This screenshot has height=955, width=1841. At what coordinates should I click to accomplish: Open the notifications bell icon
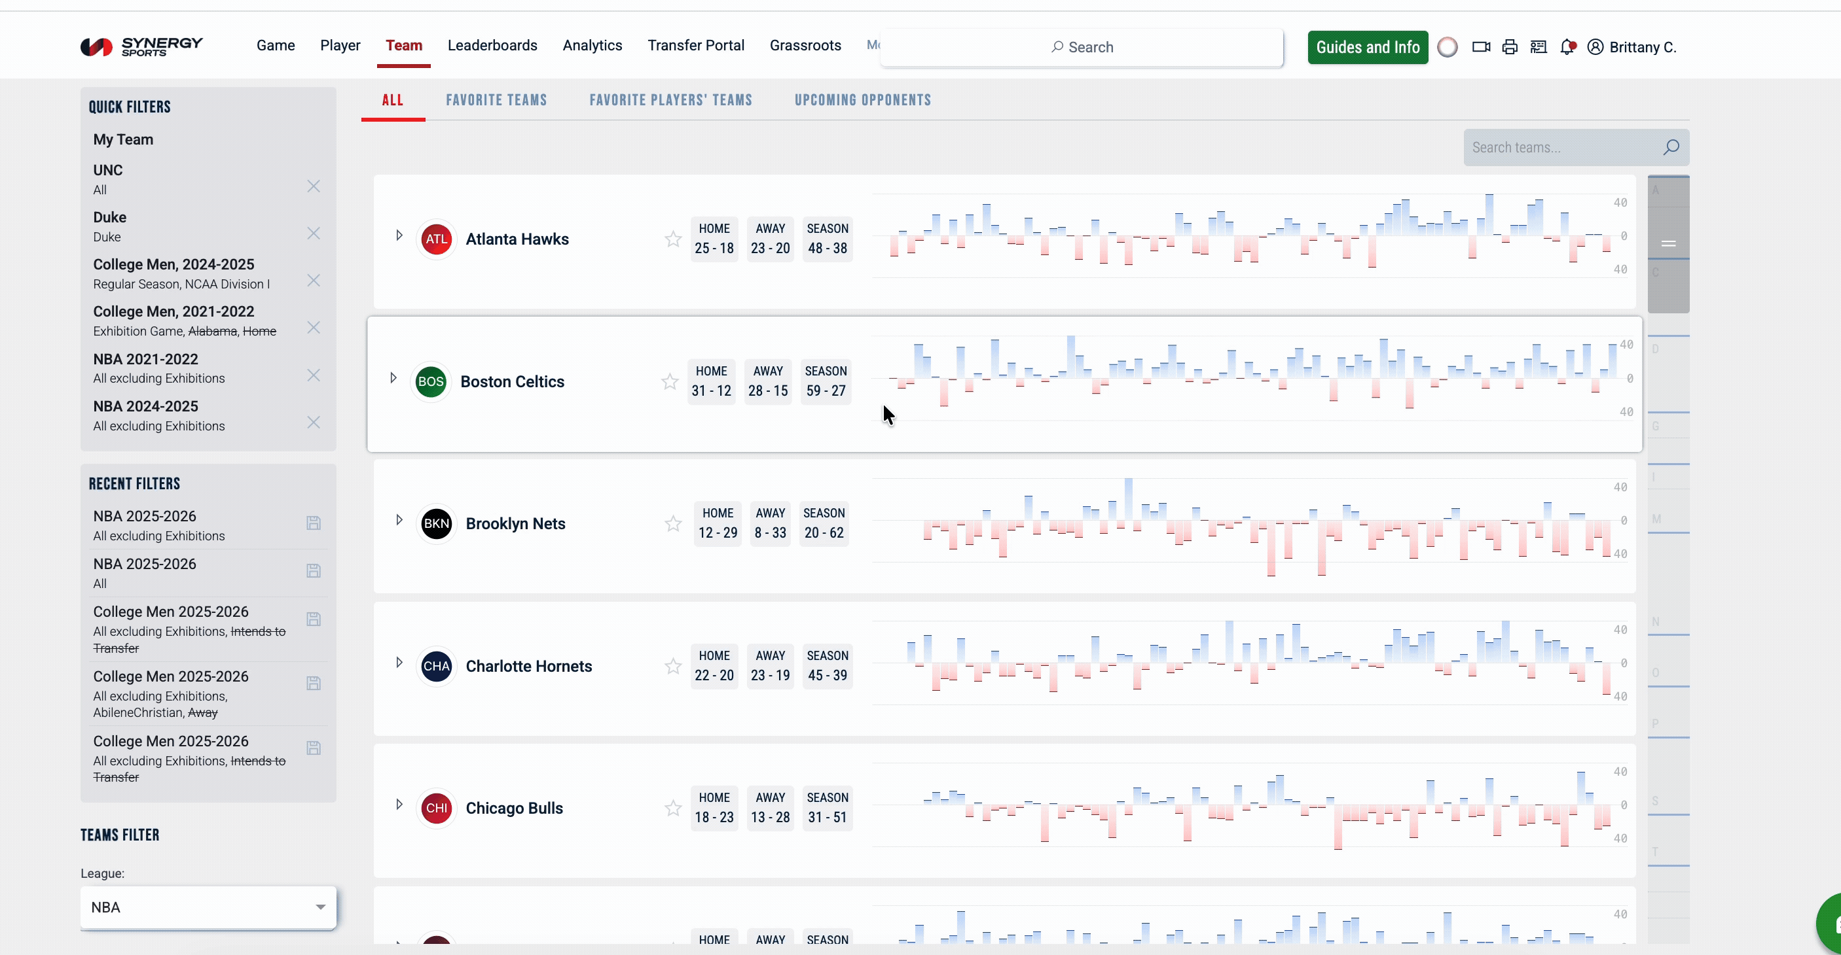click(x=1567, y=47)
